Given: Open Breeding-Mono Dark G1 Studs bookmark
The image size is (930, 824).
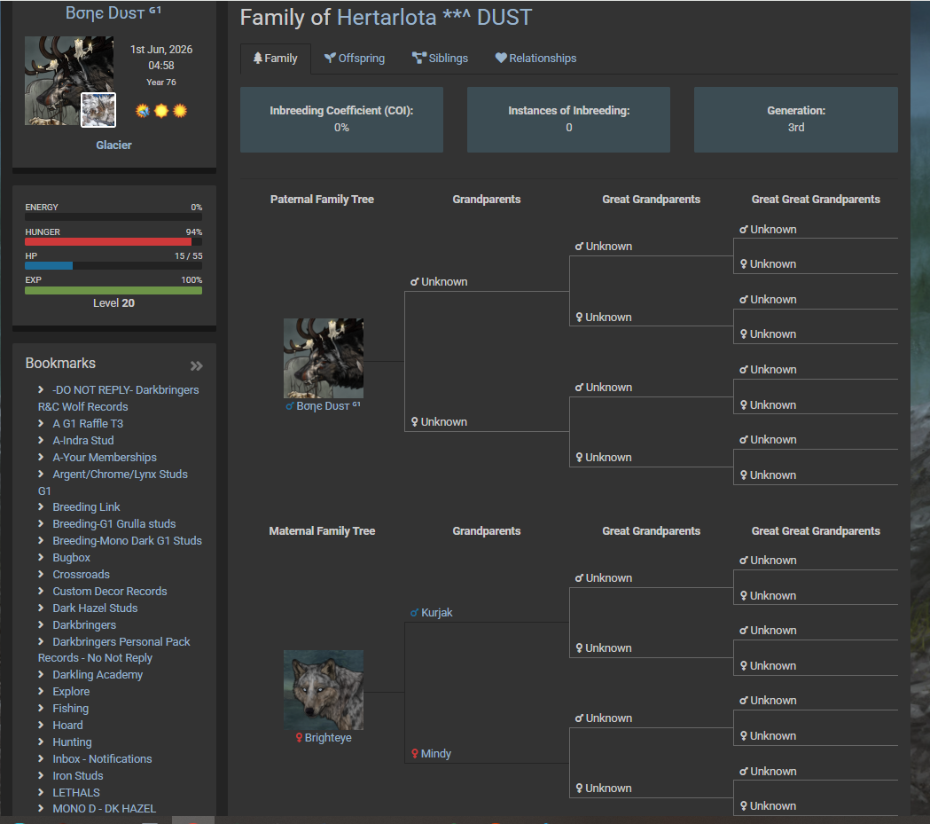Looking at the screenshot, I should [127, 540].
